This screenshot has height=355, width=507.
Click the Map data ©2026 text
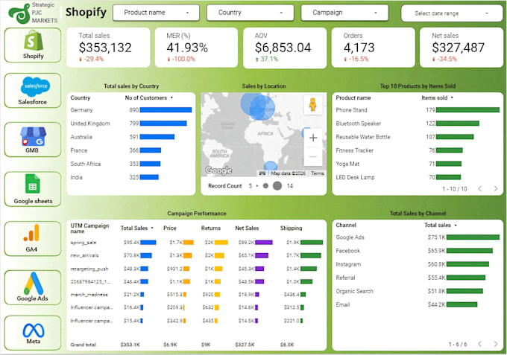pyautogui.click(x=288, y=173)
